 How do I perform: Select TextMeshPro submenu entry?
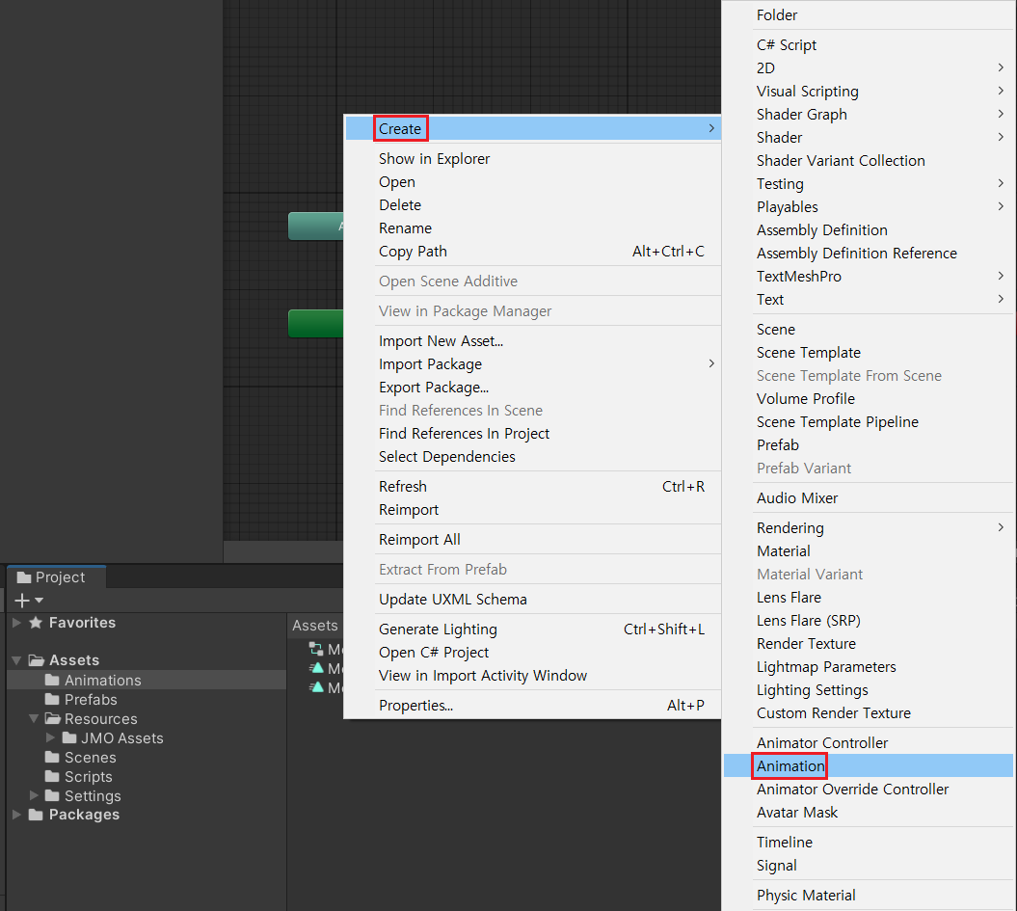click(868, 277)
